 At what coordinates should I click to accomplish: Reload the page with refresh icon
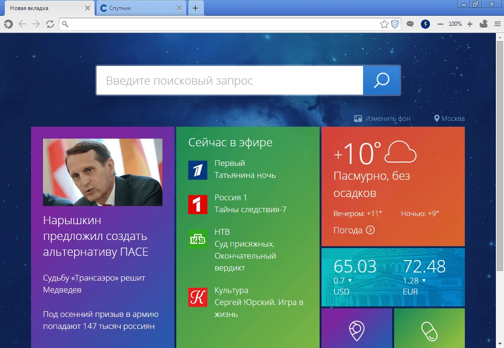pos(50,24)
